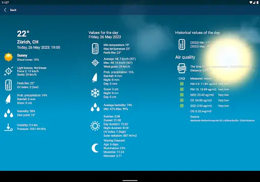Tap the current precipitation umbrella icon

pos(8,99)
